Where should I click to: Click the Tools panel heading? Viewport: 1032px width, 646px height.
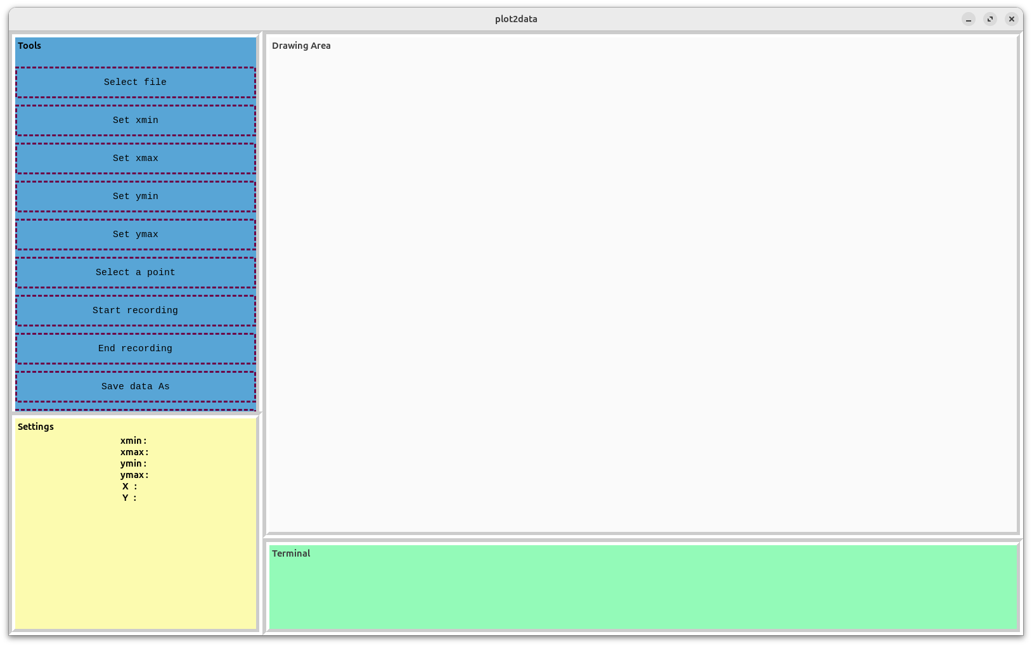pos(29,46)
